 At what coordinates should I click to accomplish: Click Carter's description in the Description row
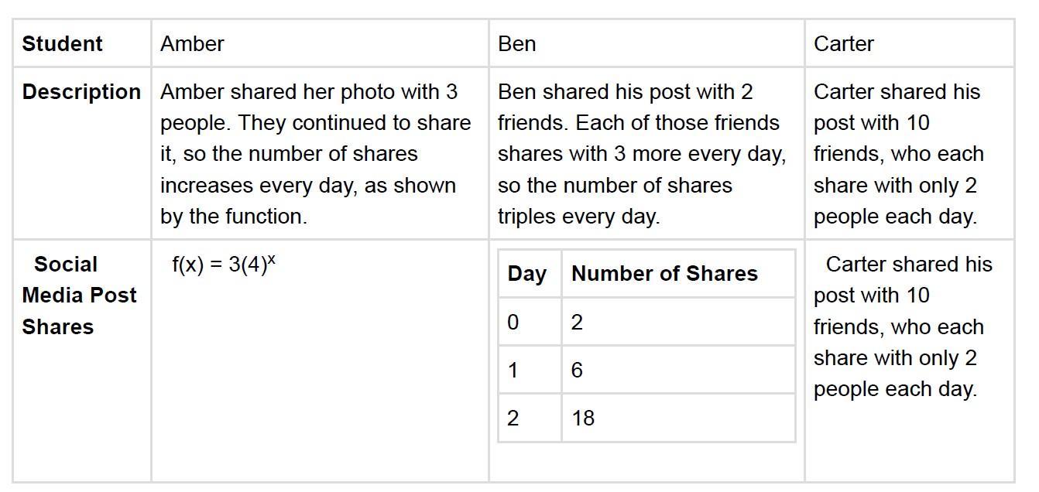pyautogui.click(x=899, y=154)
